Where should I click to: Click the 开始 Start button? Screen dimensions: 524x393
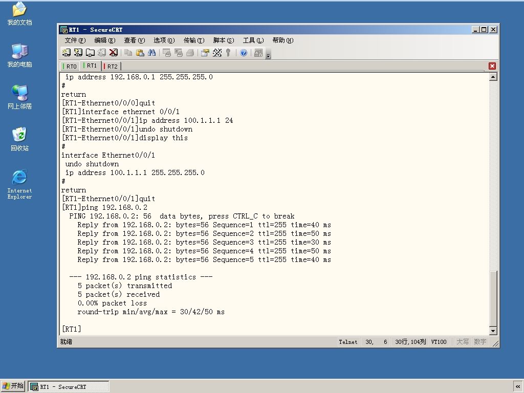click(x=13, y=386)
